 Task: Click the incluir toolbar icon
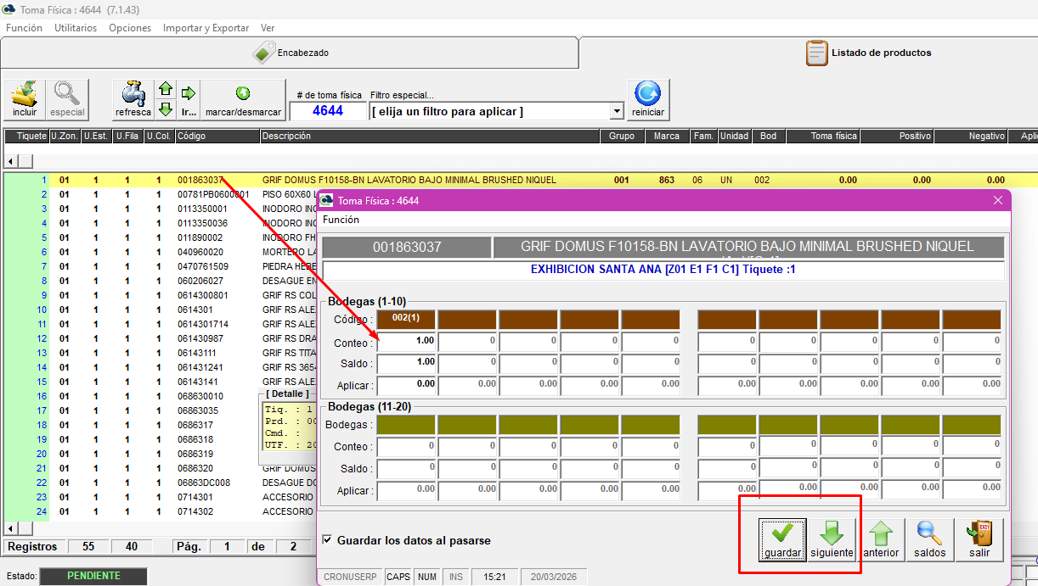(x=25, y=99)
